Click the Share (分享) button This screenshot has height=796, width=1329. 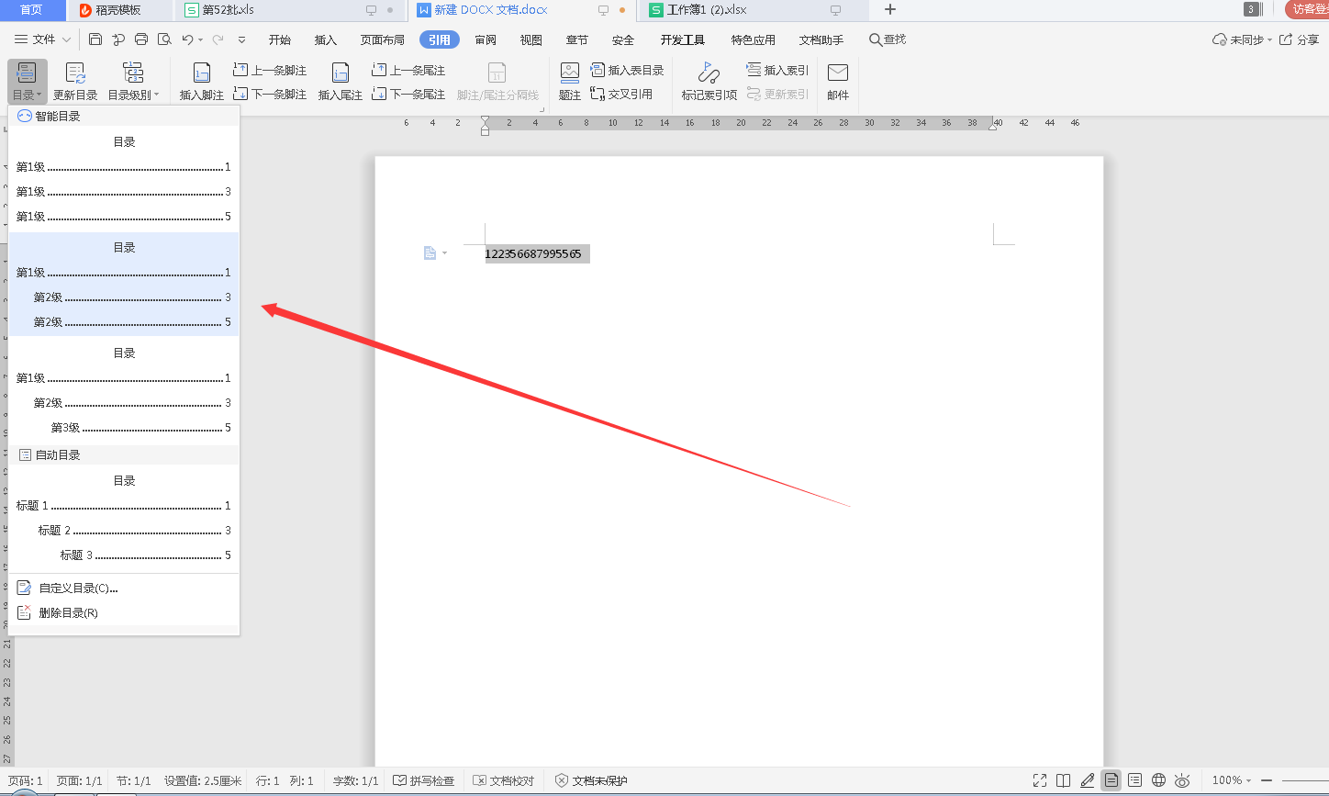1300,39
